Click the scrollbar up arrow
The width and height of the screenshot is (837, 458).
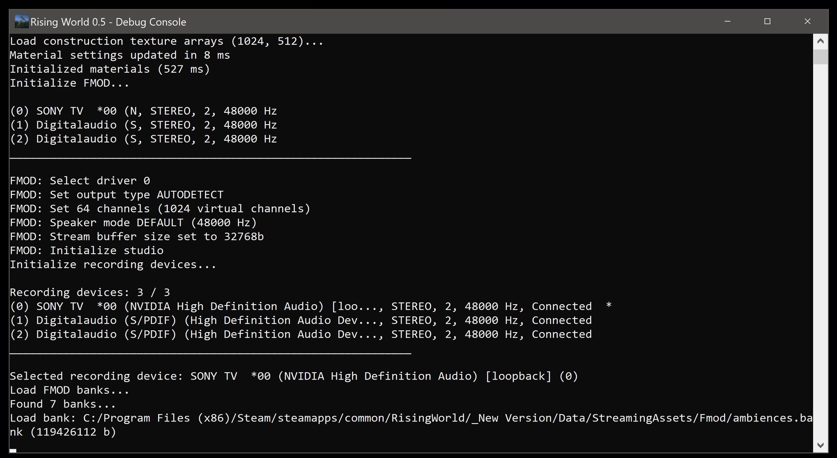tap(820, 41)
